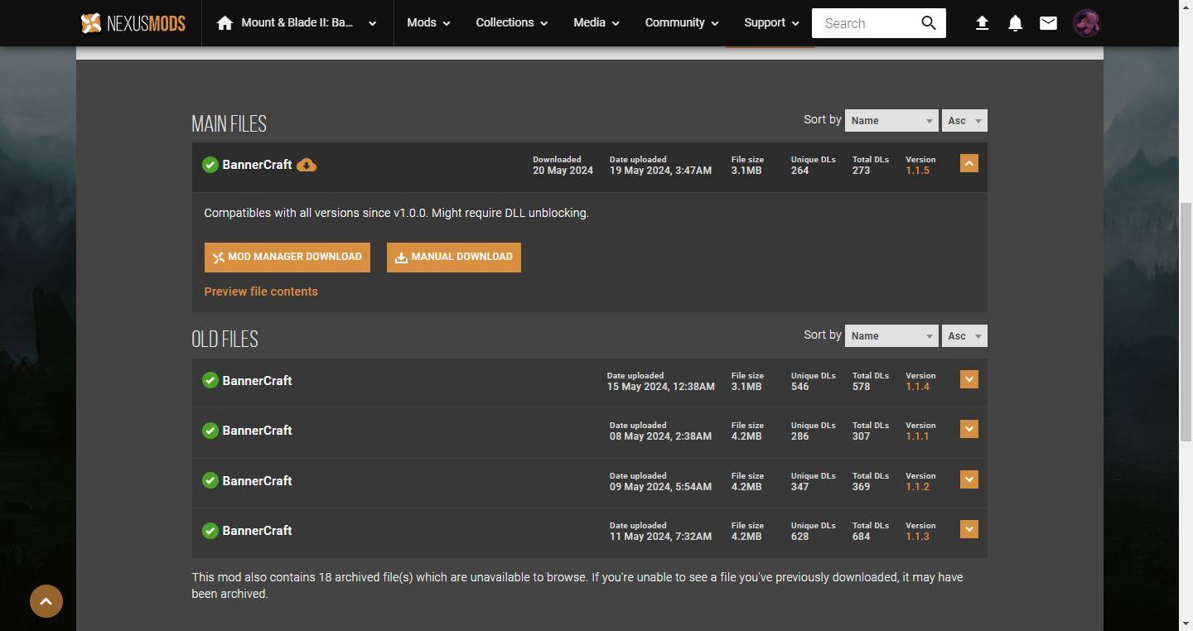Open Main Files Asc order dropdown
The image size is (1193, 631).
(x=964, y=121)
